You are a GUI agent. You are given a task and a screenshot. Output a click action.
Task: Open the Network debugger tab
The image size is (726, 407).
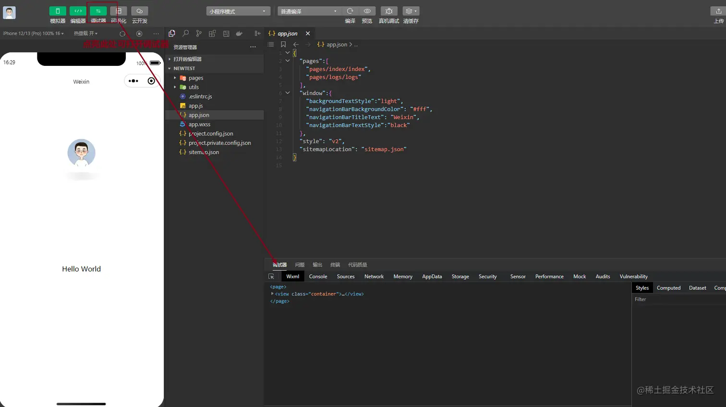click(374, 277)
